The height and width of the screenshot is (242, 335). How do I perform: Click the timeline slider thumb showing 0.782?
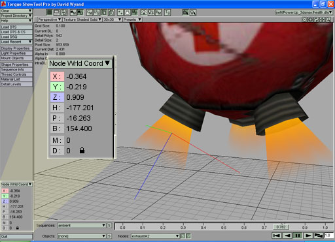coord(281,227)
